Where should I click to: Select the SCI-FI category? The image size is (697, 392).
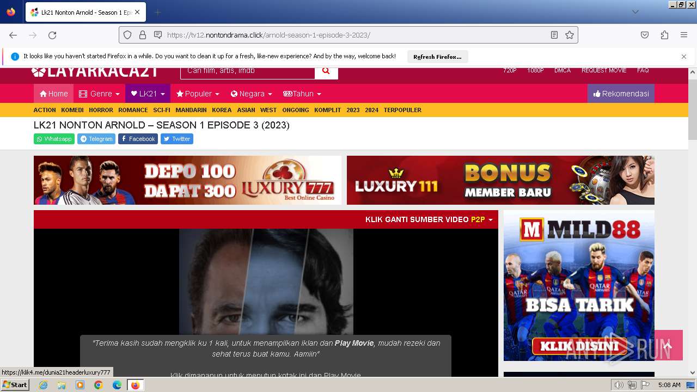162,110
